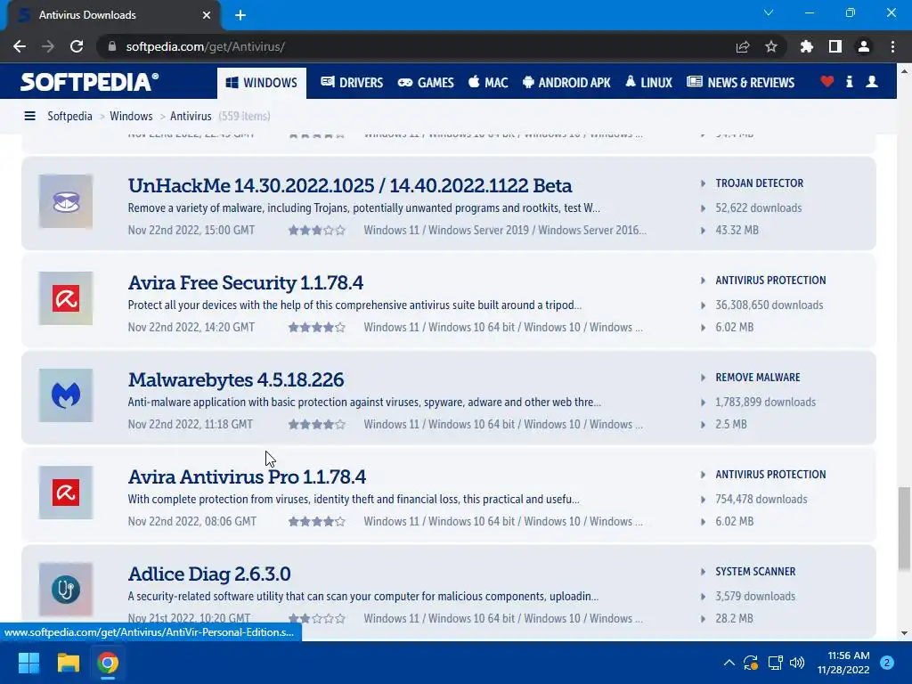Click the Softpedia logo

tap(90, 82)
